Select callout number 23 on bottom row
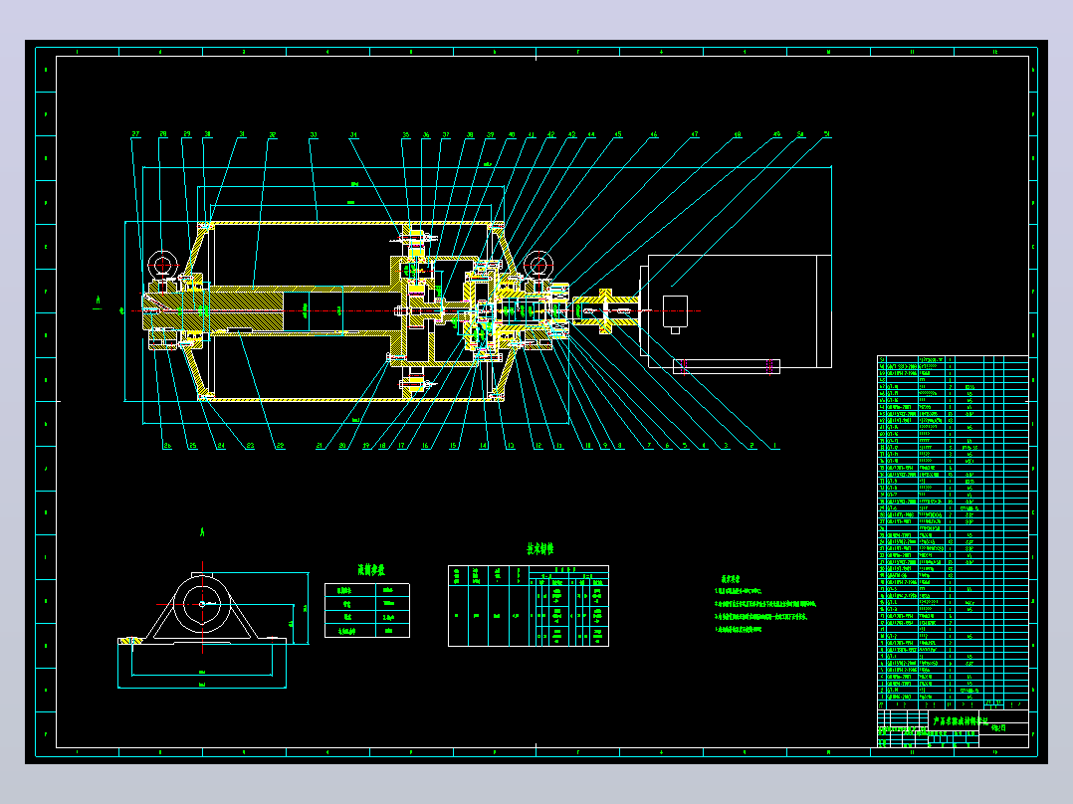The image size is (1073, 804). click(250, 446)
